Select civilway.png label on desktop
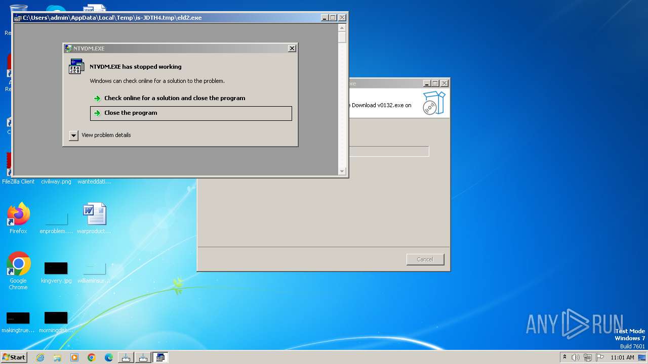This screenshot has width=648, height=364. (x=56, y=181)
